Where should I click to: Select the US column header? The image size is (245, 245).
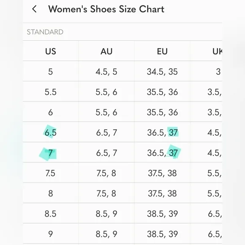[51, 51]
